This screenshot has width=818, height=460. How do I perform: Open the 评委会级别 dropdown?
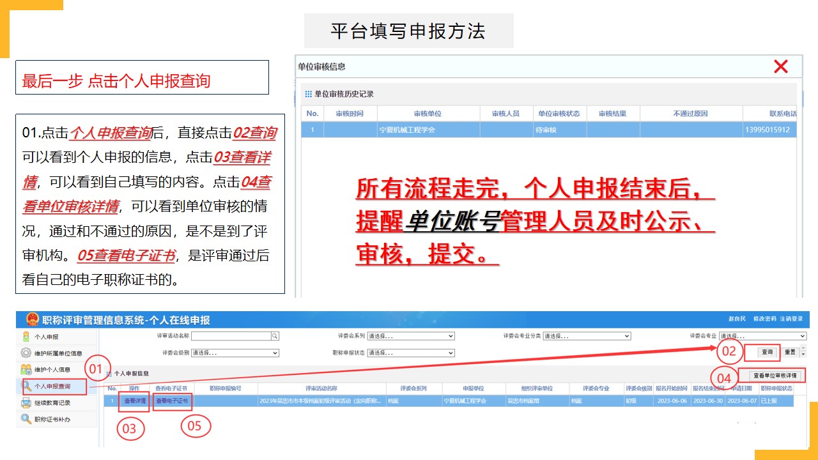click(x=235, y=353)
